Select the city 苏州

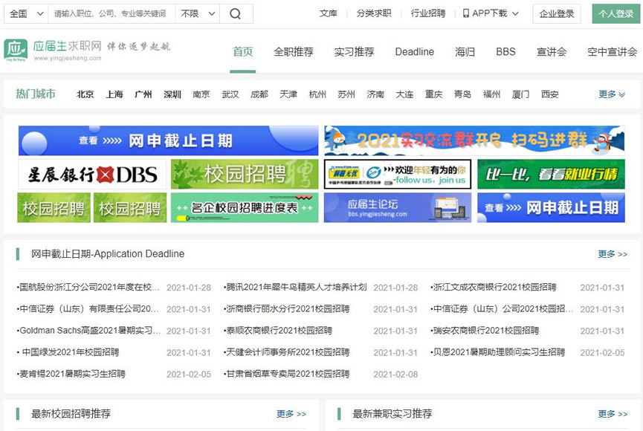(346, 94)
